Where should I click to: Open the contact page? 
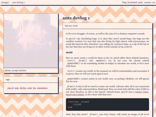147,2
